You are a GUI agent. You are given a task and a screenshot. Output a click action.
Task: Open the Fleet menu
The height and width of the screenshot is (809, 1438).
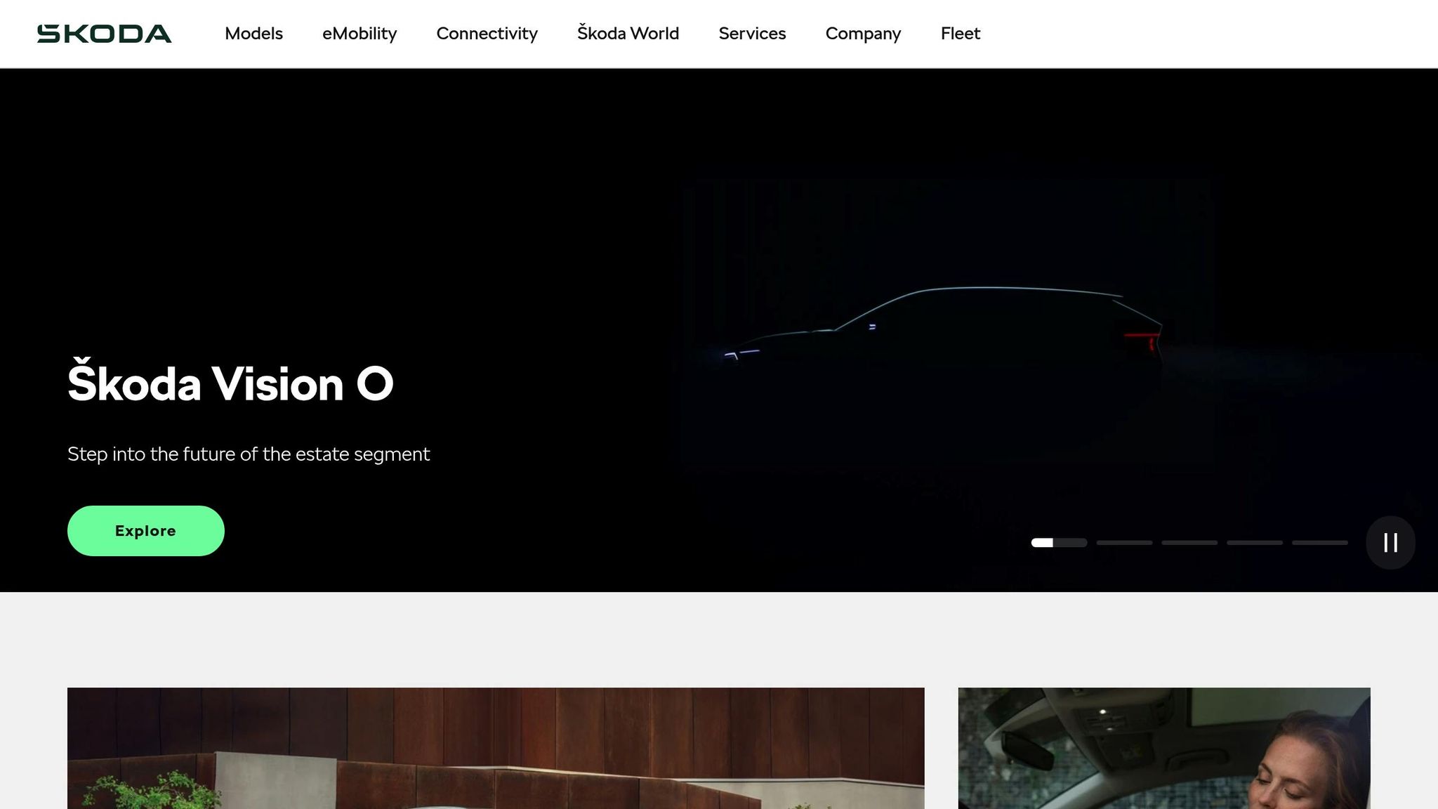(960, 34)
